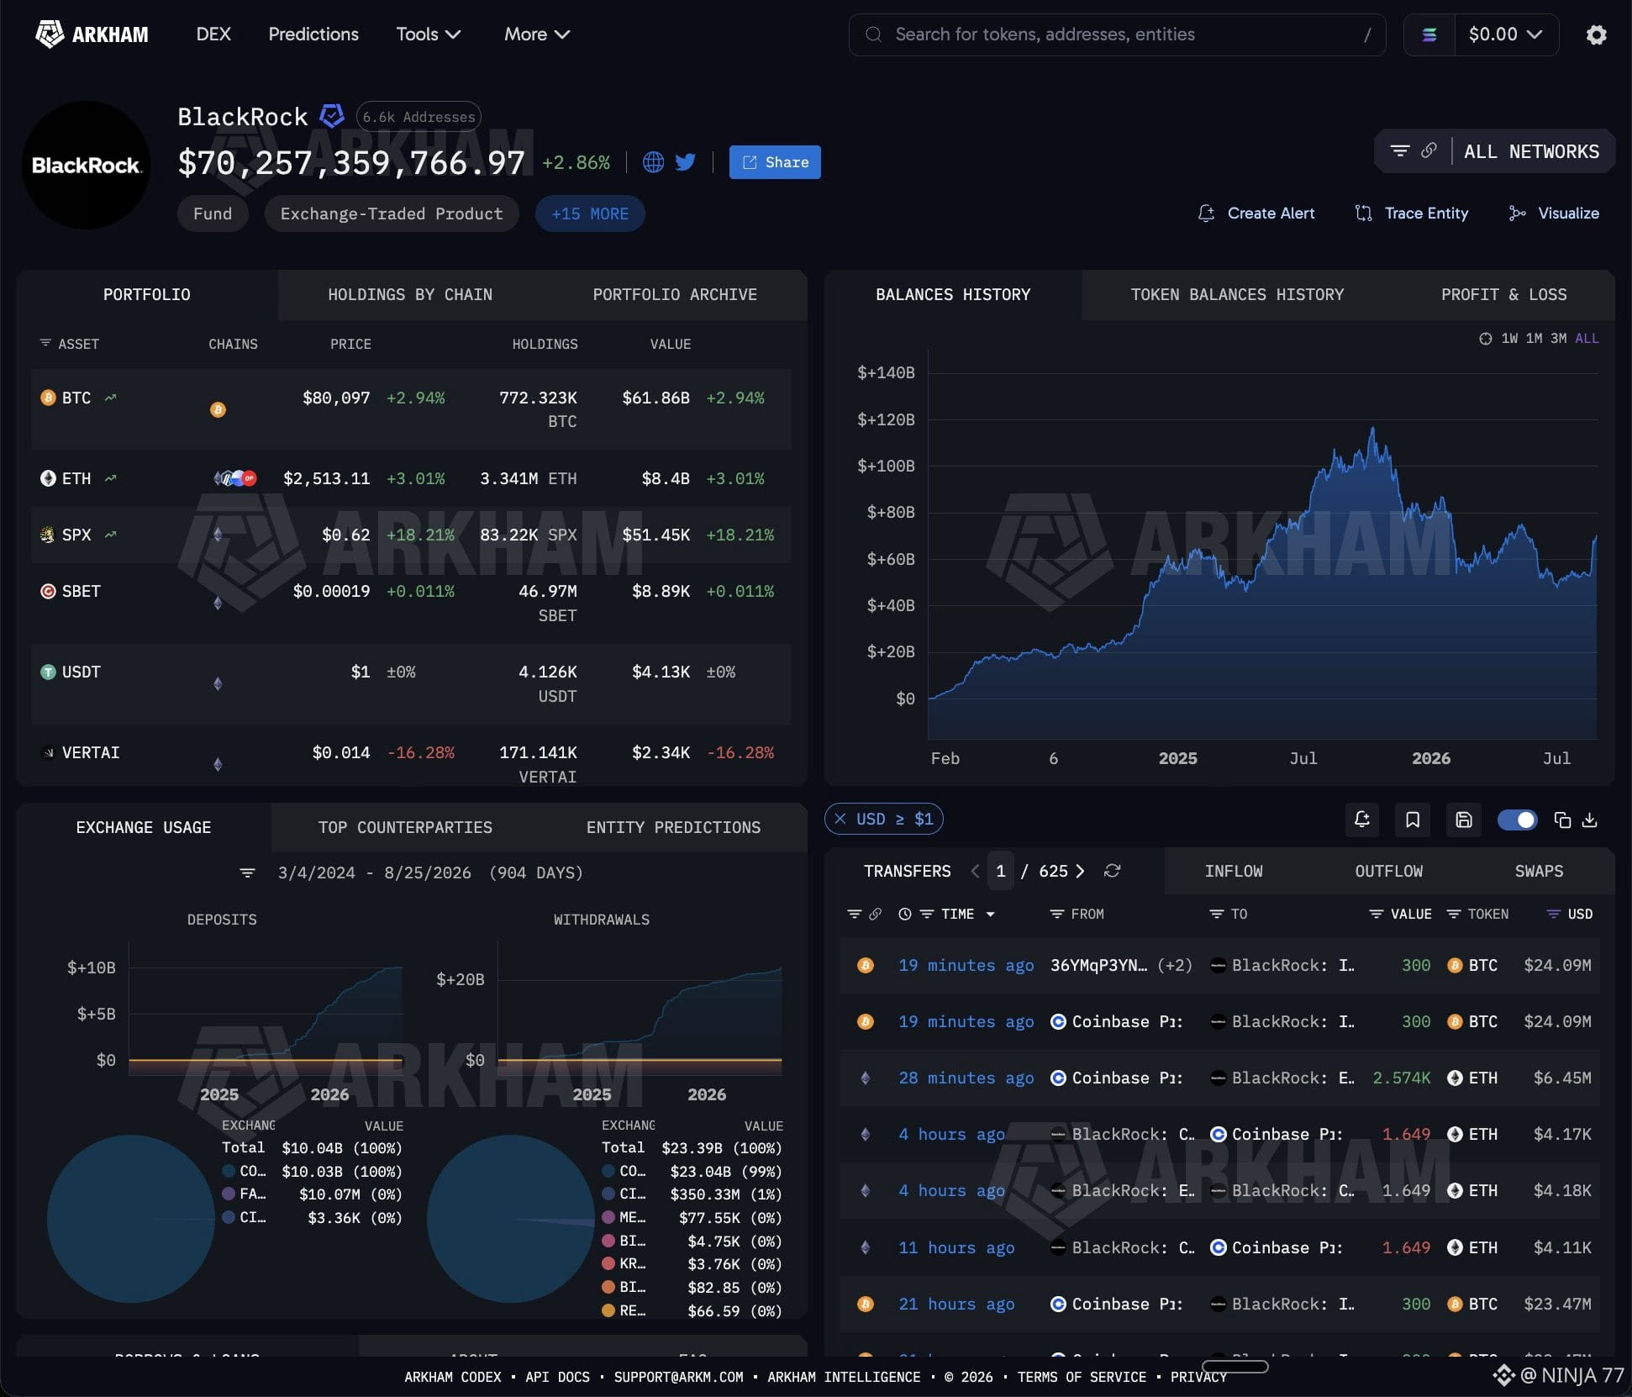
Task: Click the TIME column sort arrow
Action: coord(991,915)
